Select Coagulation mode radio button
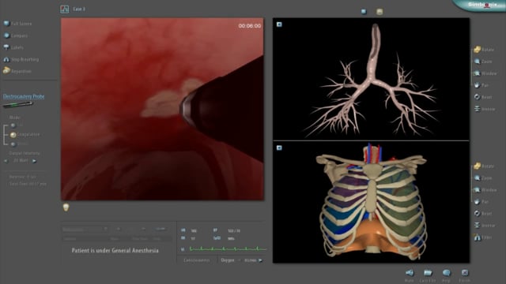The image size is (506, 284). 13,135
